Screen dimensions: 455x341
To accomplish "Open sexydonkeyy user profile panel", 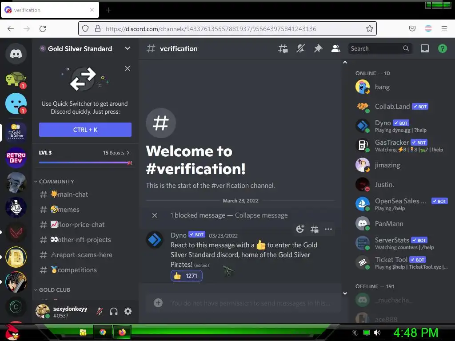I will point(62,312).
